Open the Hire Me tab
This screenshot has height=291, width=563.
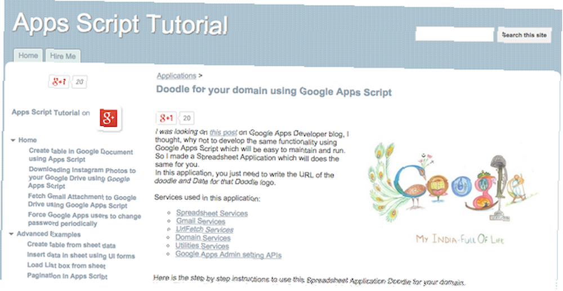(x=63, y=56)
